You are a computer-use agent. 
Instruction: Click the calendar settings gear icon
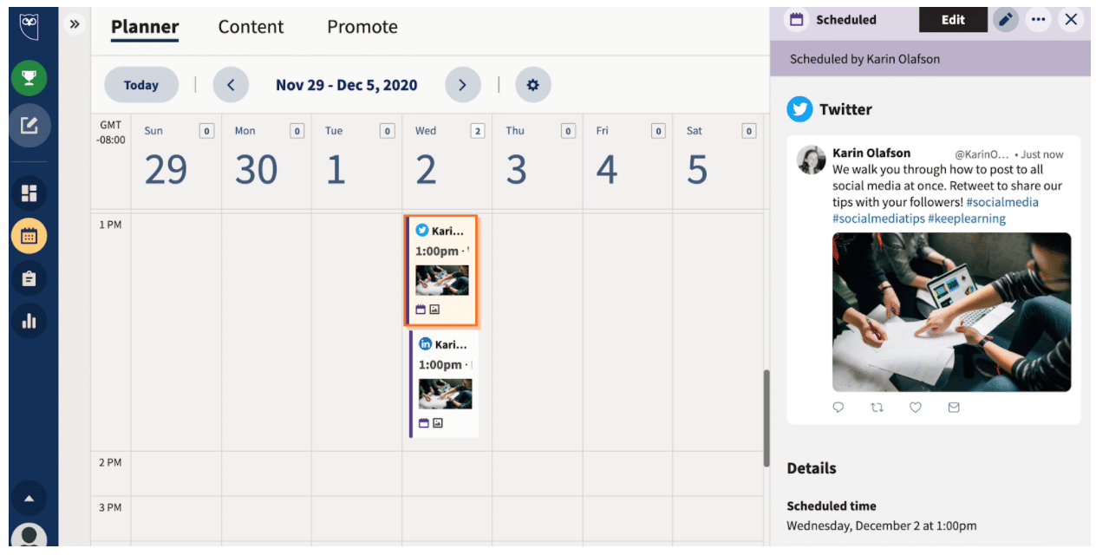(532, 85)
